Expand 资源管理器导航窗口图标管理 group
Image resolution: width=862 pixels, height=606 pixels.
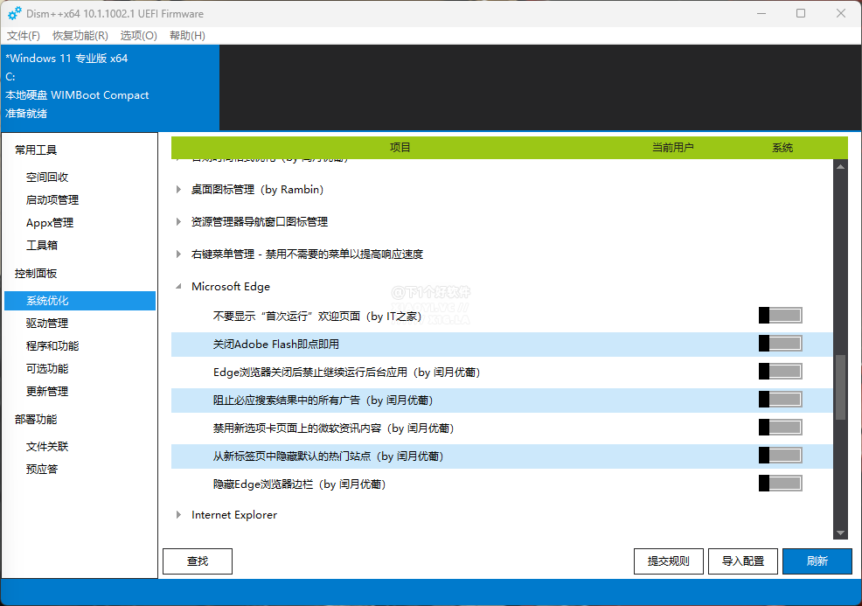coord(178,221)
